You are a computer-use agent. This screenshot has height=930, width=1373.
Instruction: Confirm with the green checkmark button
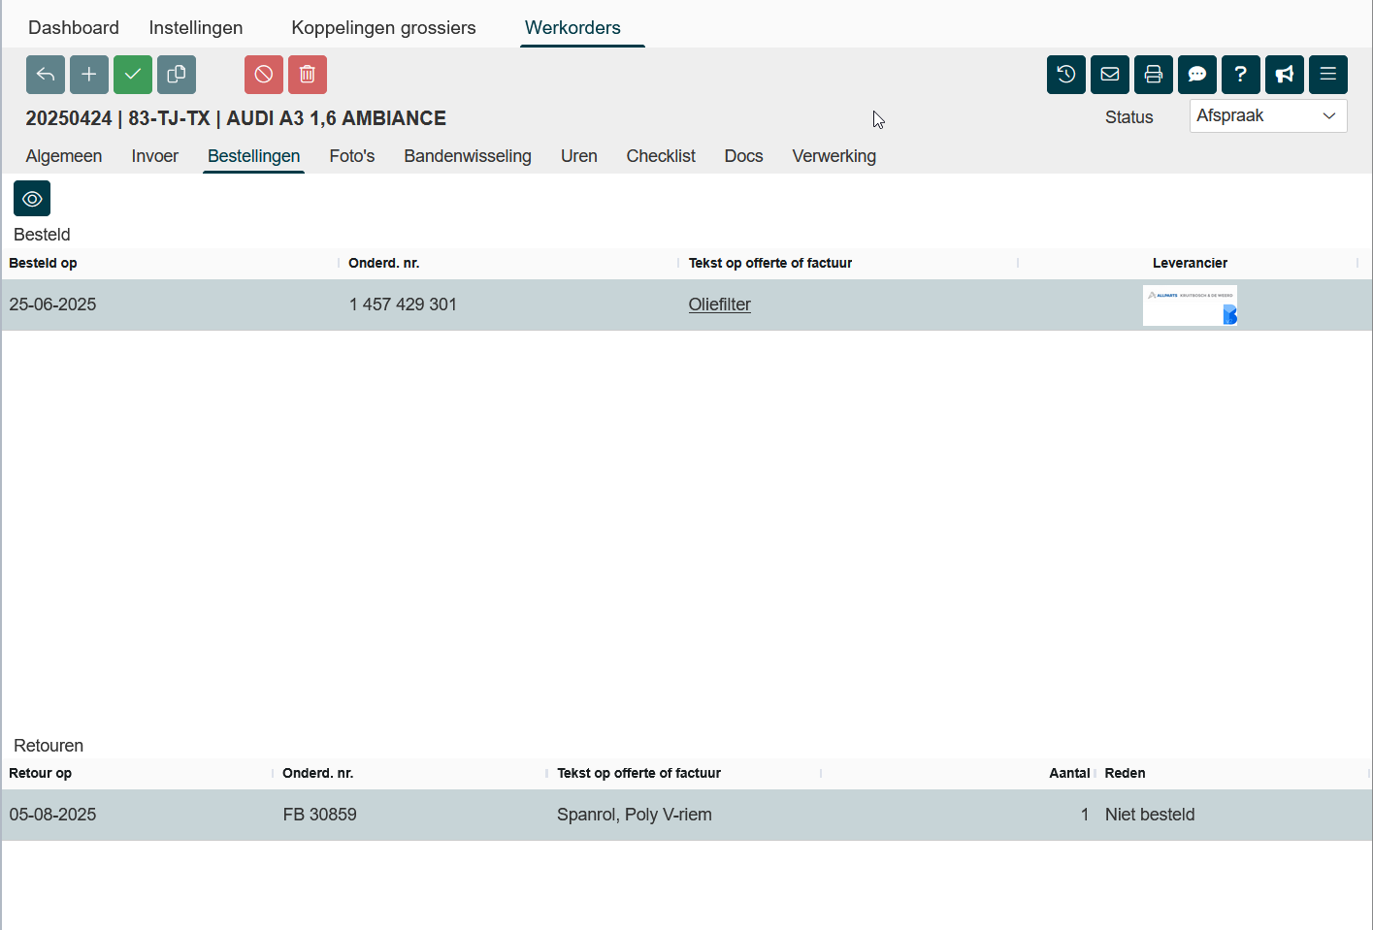(x=133, y=75)
